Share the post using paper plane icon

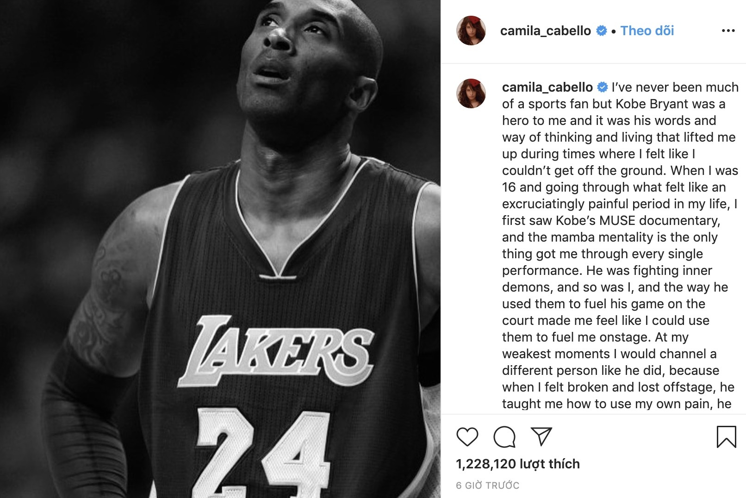click(541, 436)
